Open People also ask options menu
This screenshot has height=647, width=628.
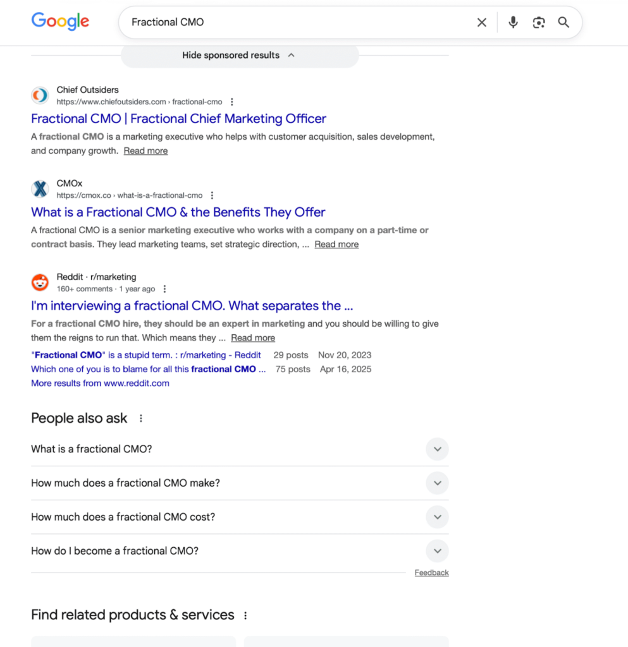coord(141,418)
